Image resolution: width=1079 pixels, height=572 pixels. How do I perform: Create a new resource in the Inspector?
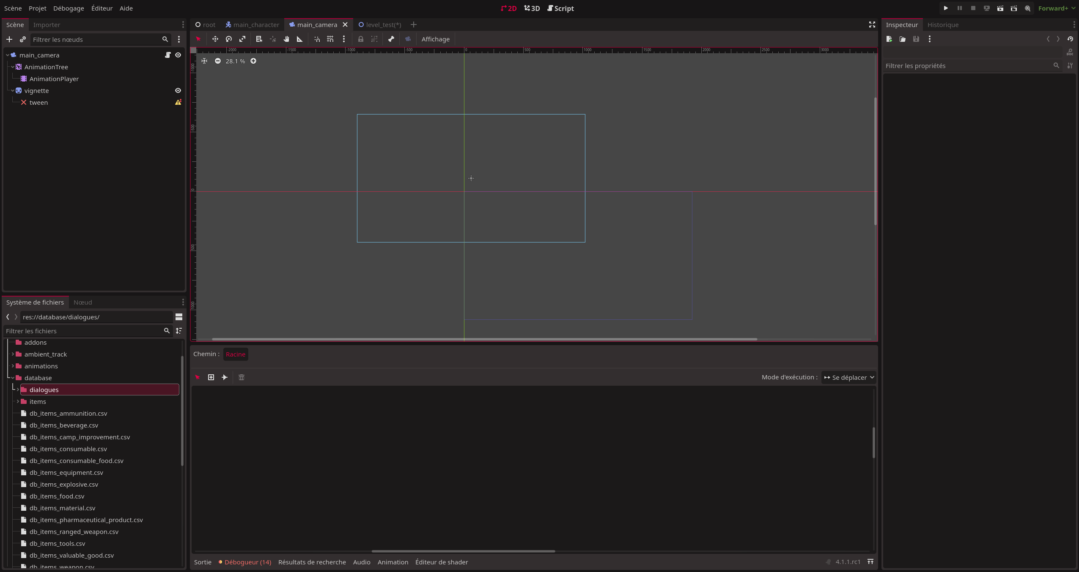coord(889,39)
